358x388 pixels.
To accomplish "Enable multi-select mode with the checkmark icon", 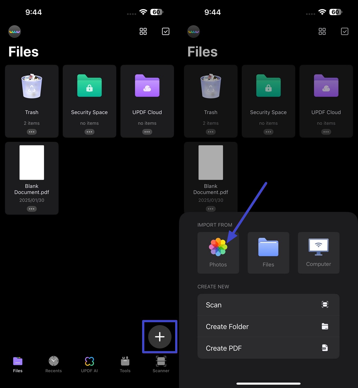I will coord(166,31).
